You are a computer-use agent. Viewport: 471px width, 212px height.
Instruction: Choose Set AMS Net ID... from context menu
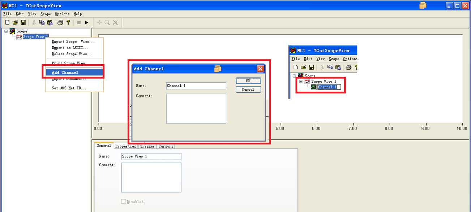(69, 88)
